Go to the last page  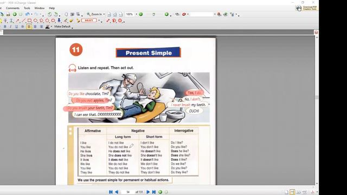pyautogui.click(x=154, y=192)
